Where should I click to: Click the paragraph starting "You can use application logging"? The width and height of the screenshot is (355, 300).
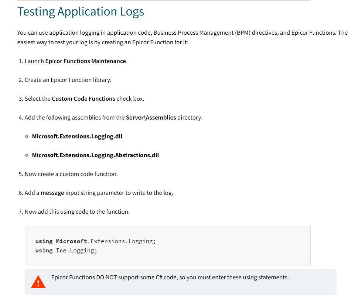182,38
